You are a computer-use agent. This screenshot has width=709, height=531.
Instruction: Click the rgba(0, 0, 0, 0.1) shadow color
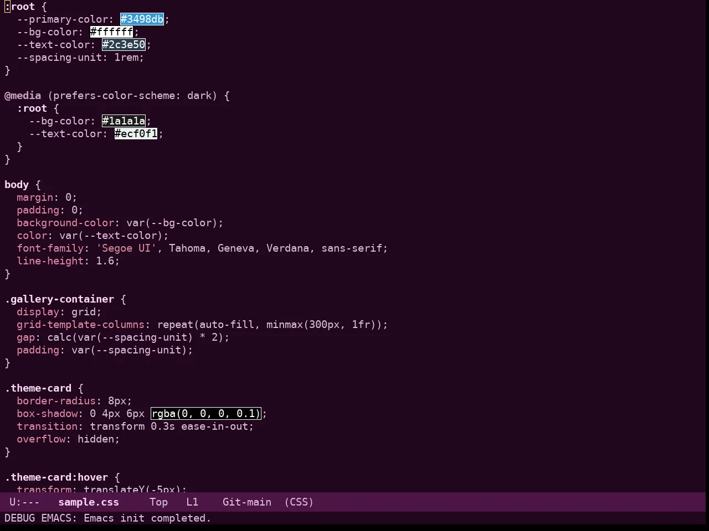pyautogui.click(x=206, y=414)
